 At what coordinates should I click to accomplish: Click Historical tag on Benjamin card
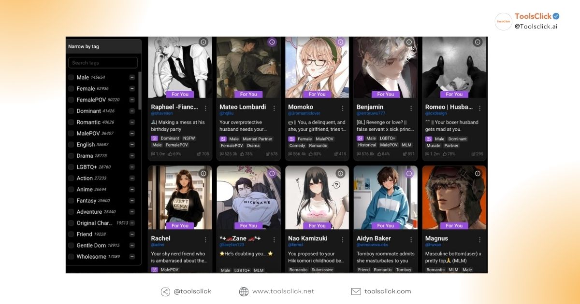pyautogui.click(x=367, y=145)
